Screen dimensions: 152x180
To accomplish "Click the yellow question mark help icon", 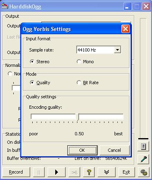I will (x=89, y=172).
